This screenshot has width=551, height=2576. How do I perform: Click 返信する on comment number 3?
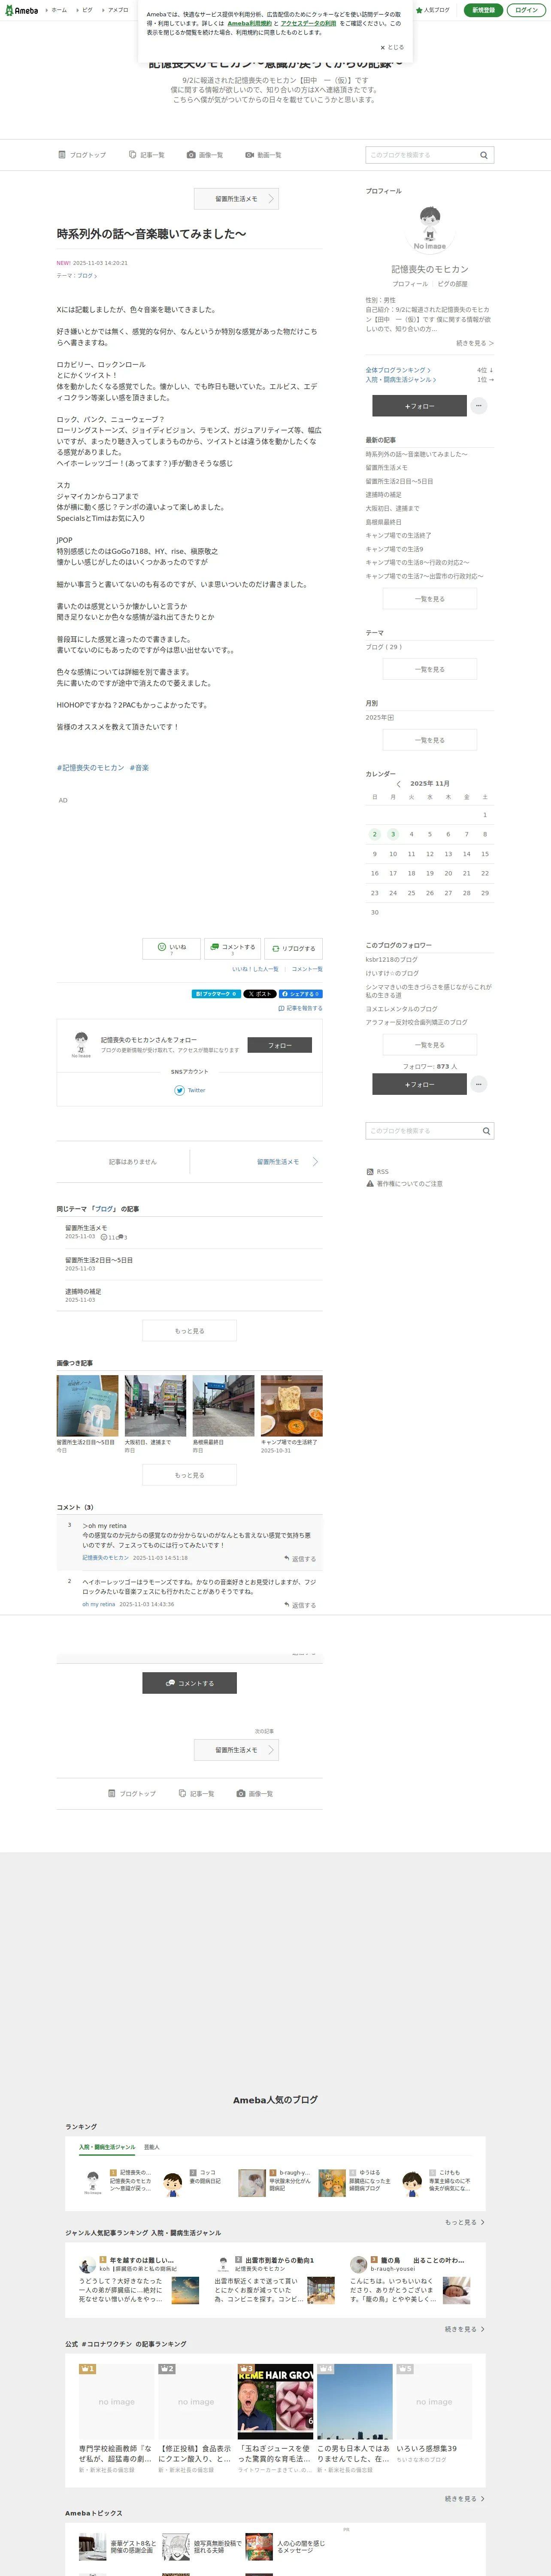coord(300,1558)
